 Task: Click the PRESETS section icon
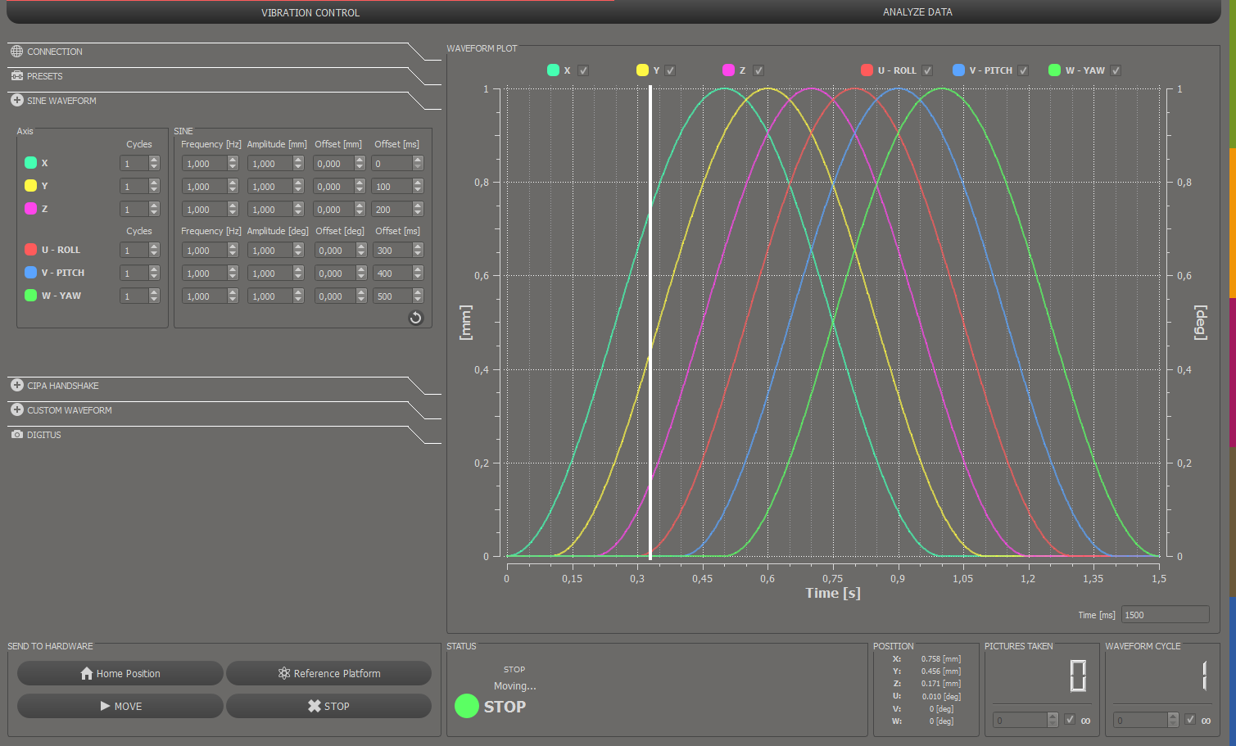click(x=16, y=75)
